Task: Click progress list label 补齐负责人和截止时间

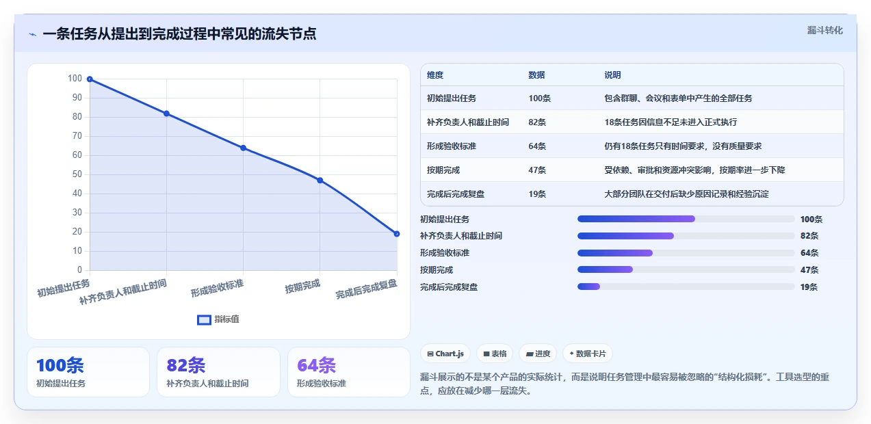Action: pyautogui.click(x=461, y=236)
